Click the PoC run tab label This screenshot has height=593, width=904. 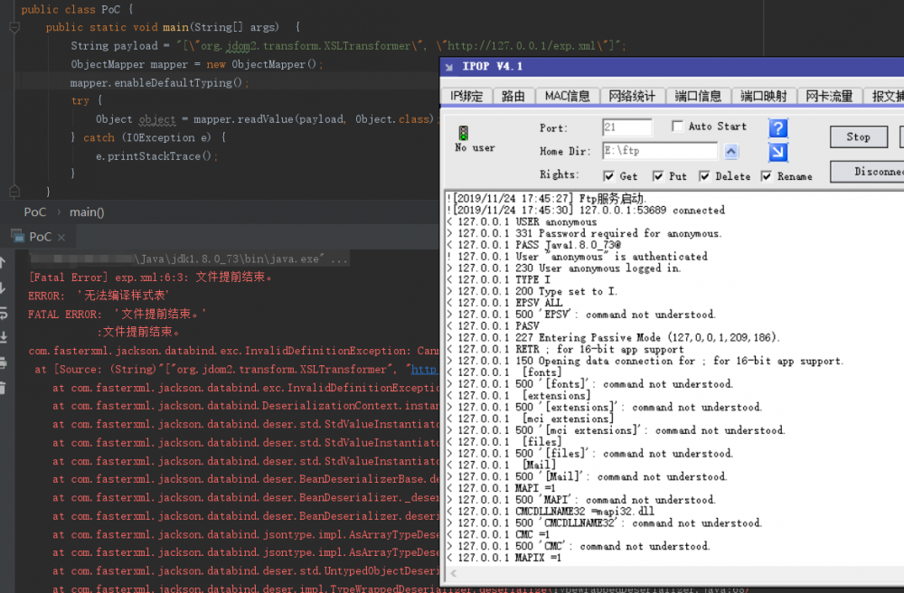click(40, 237)
